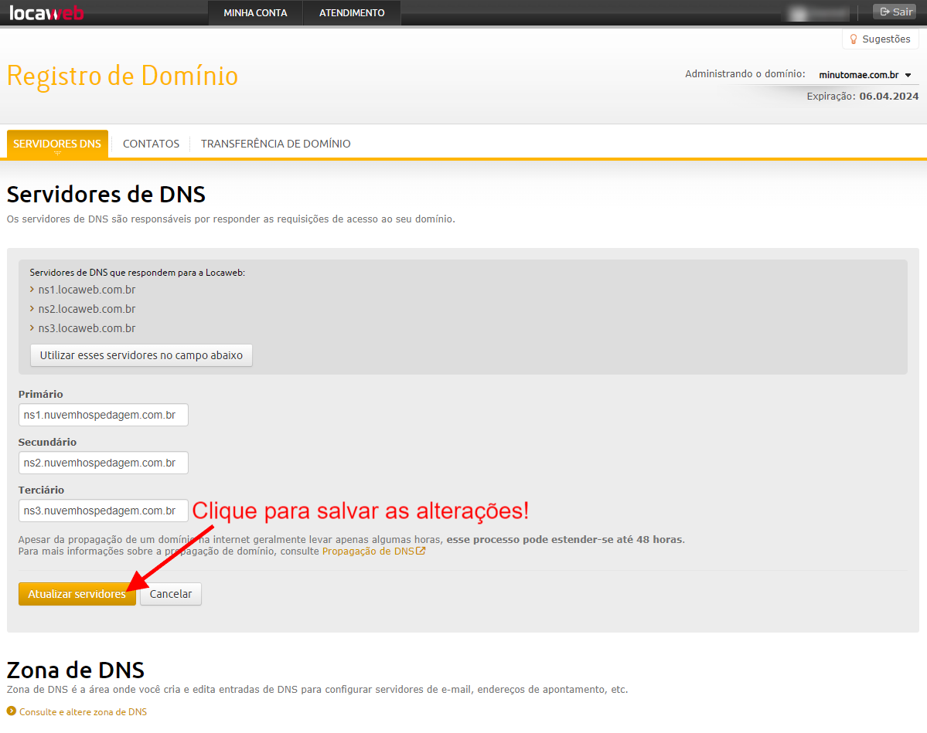Click the lightbulb icon beside Sugestões
Screen dimensions: 927x733
(x=853, y=39)
